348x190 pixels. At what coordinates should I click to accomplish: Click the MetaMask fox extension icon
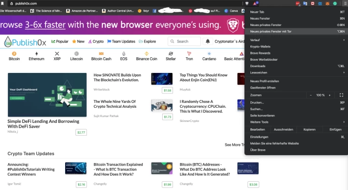(x=327, y=3)
